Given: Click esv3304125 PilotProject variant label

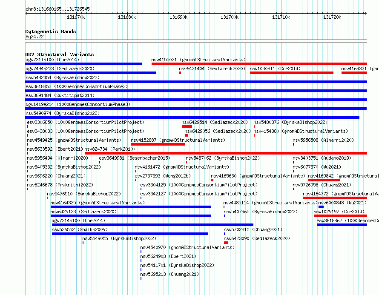Looking at the screenshot, I should click(199, 185).
